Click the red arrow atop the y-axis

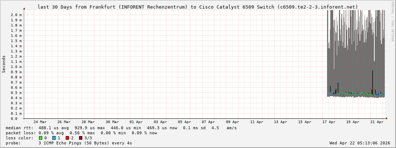pos(24,8)
